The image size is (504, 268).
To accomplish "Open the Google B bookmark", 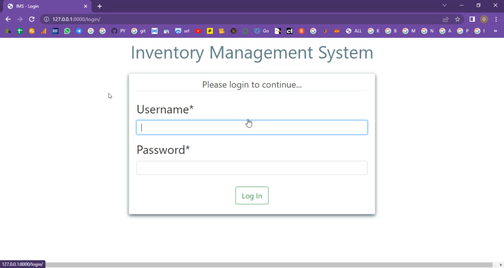I will point(391,31).
